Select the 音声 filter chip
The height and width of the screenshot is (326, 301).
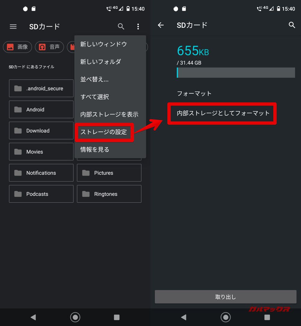coord(49,47)
